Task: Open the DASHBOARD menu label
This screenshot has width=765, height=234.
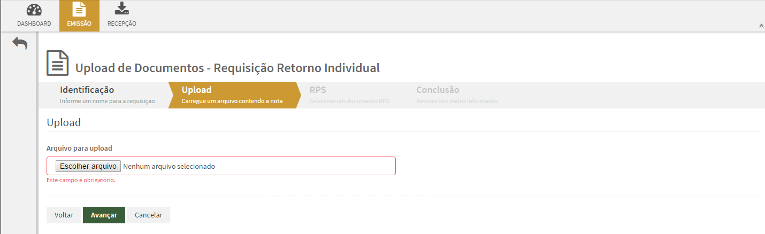Action: (x=34, y=24)
